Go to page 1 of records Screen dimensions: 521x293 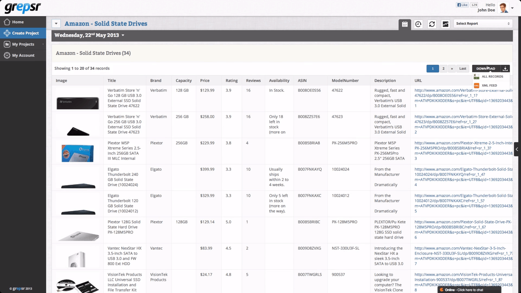pos(433,68)
